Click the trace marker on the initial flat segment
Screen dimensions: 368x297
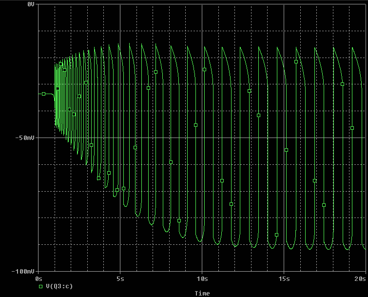click(43, 94)
